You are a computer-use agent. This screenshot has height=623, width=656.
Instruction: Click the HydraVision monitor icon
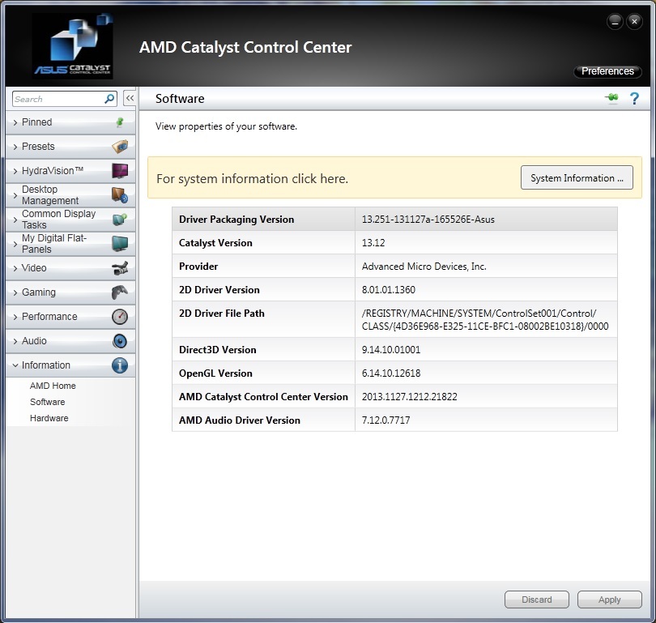120,171
